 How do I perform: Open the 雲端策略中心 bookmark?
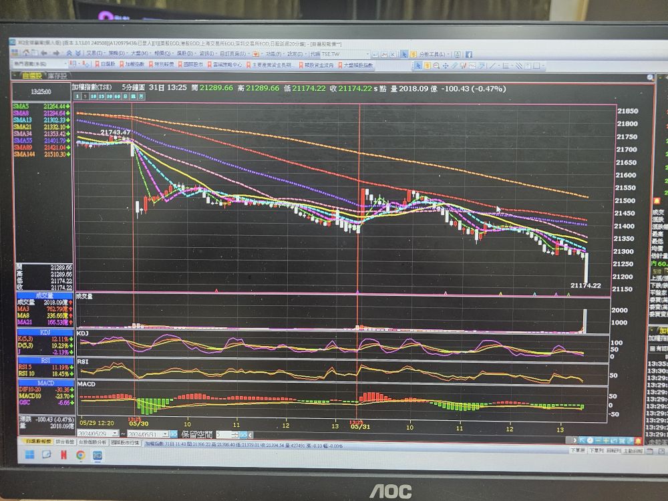coord(225,65)
